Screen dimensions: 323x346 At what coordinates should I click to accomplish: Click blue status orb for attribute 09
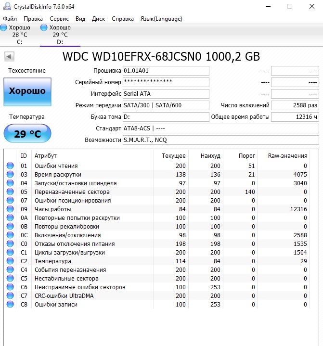click(x=10, y=209)
